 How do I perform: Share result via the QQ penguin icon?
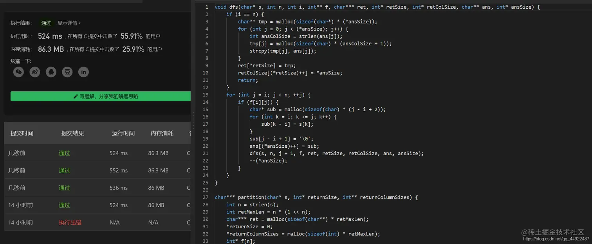tap(51, 72)
